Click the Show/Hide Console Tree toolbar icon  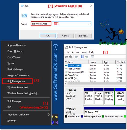pos(76,57)
